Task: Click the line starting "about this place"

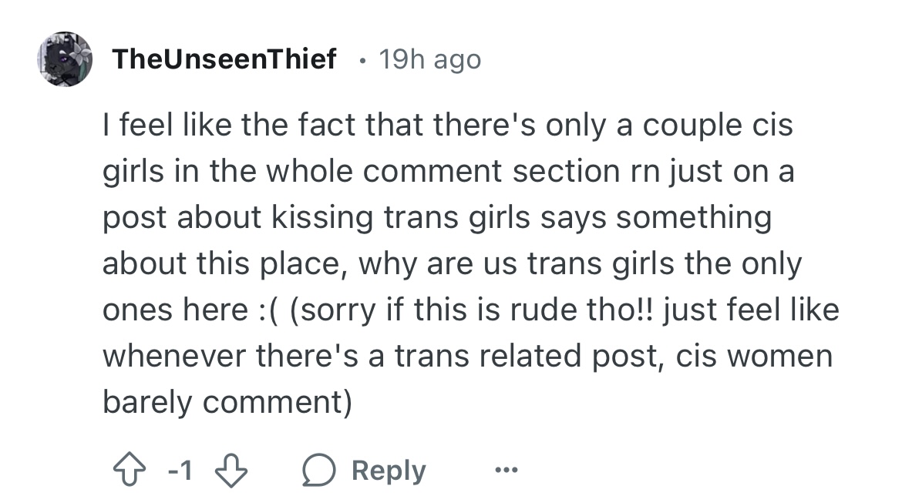Action: click(452, 263)
